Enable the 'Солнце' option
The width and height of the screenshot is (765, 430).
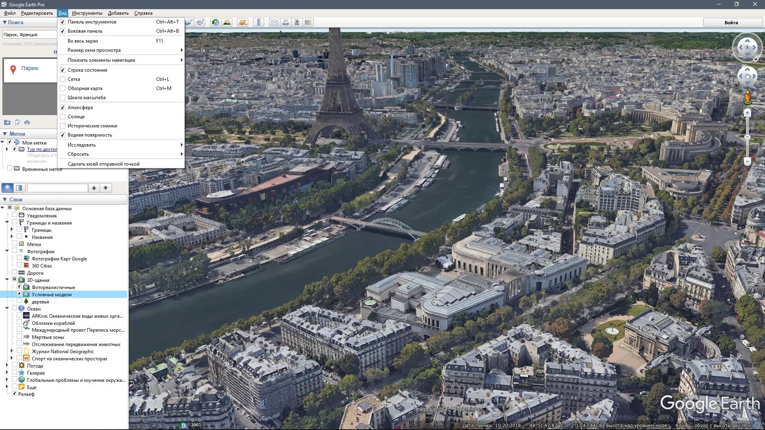[x=63, y=117]
